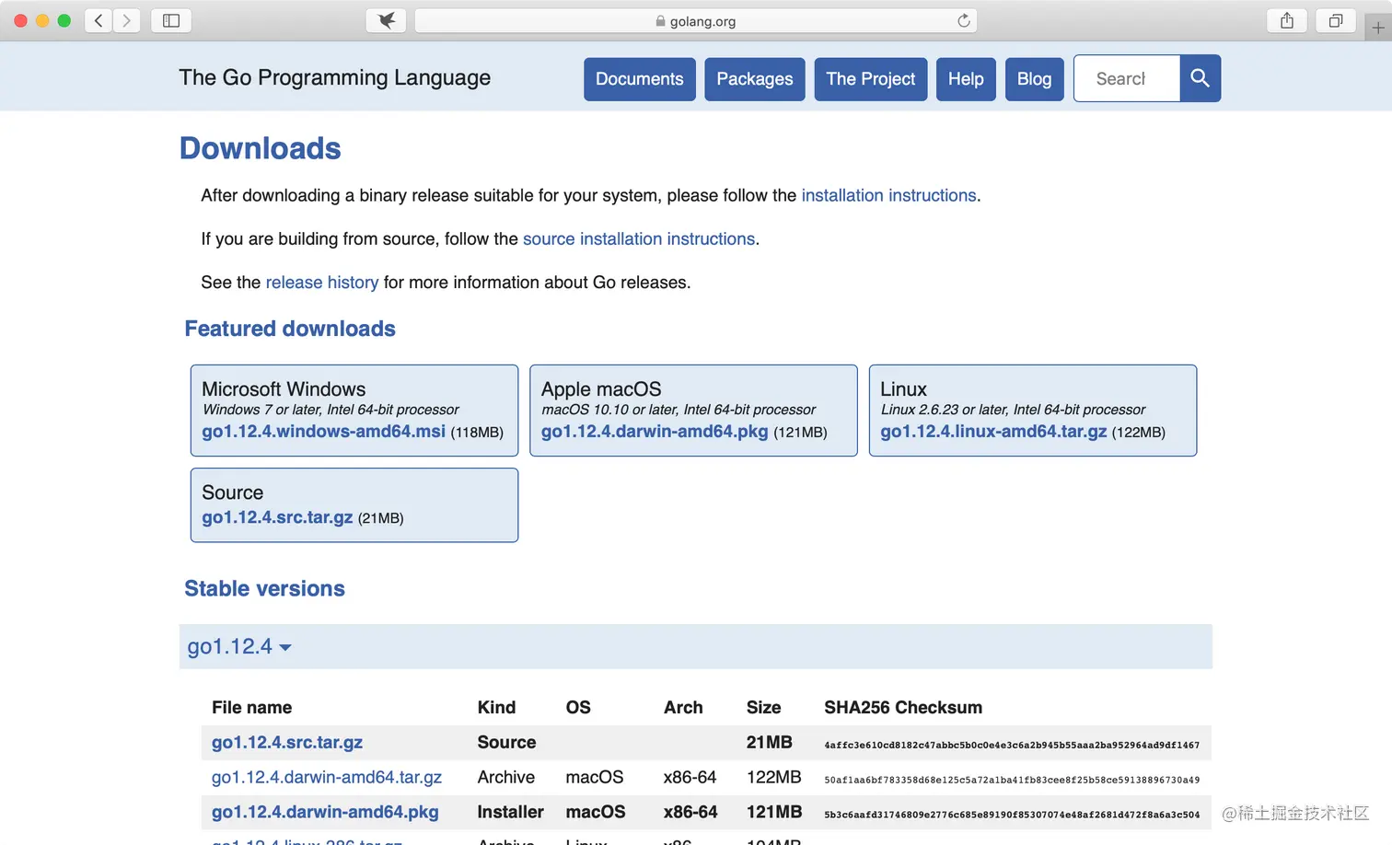The height and width of the screenshot is (845, 1392).
Task: Open the release history link
Action: (322, 282)
